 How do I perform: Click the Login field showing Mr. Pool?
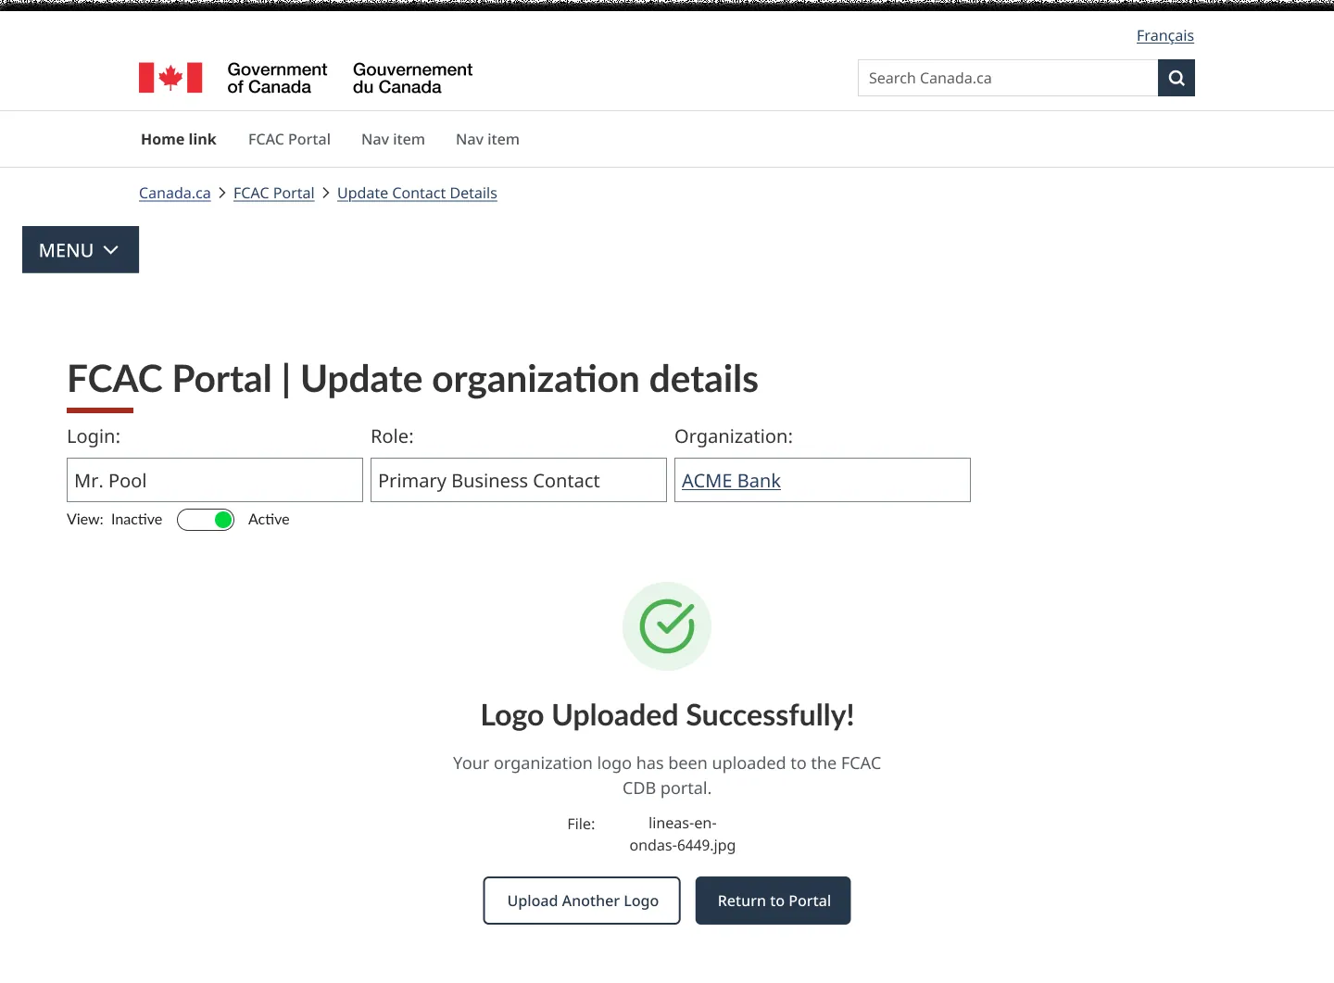[x=215, y=480]
